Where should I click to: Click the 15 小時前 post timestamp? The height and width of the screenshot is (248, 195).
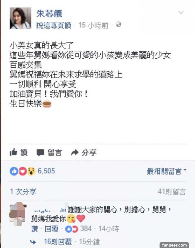93,25
